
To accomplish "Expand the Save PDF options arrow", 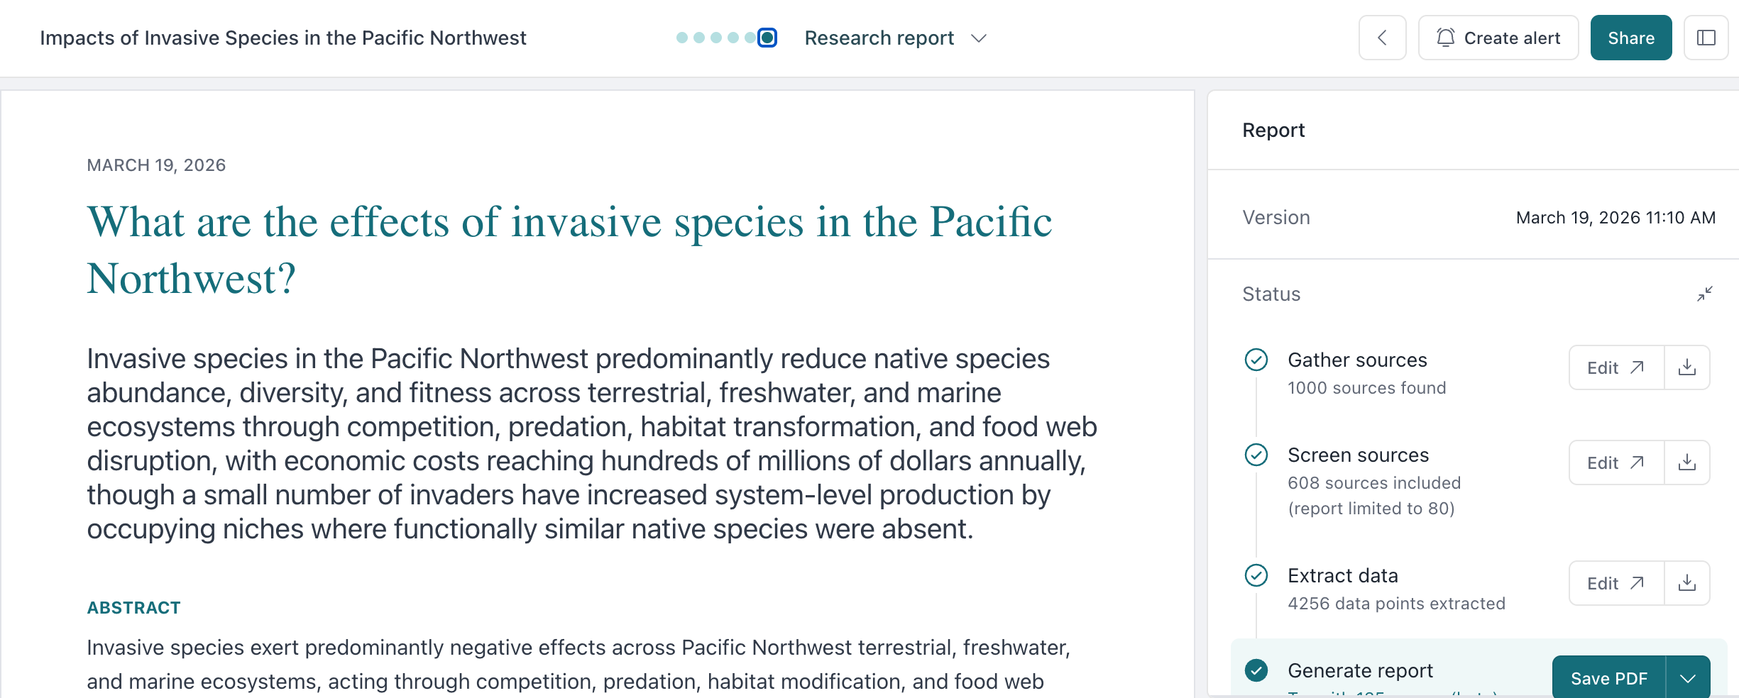I will pos(1688,679).
